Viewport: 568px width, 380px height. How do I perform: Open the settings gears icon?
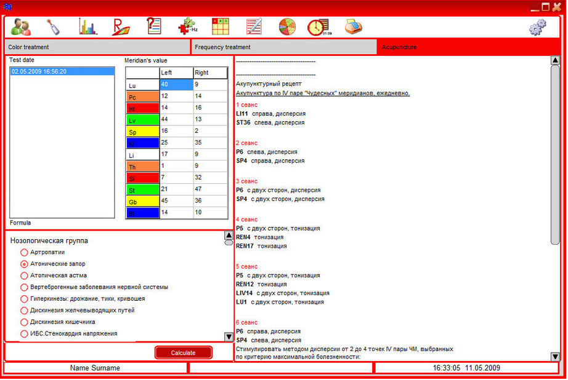click(x=537, y=27)
